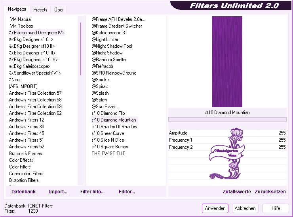This screenshot has width=293, height=217.
Task: Open the Datenbank menu button
Action: pyautogui.click(x=23, y=192)
